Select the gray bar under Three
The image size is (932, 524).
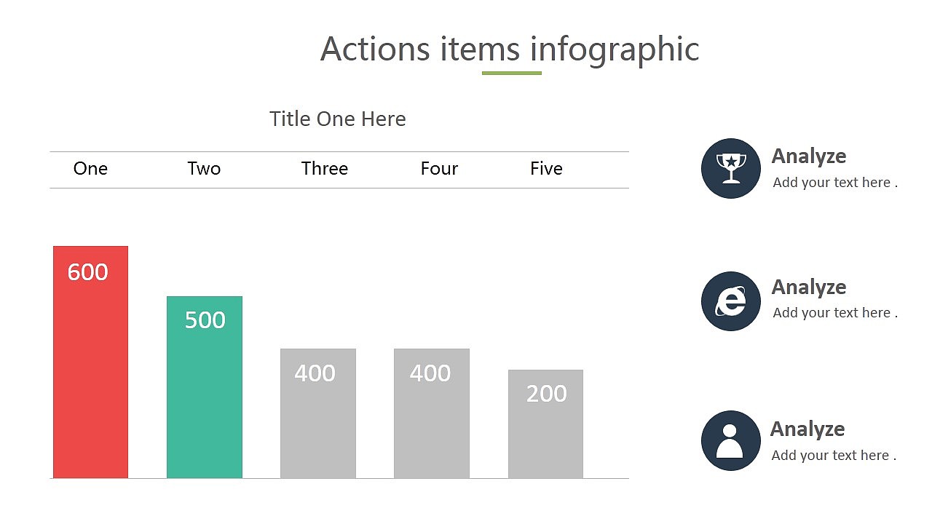click(318, 413)
